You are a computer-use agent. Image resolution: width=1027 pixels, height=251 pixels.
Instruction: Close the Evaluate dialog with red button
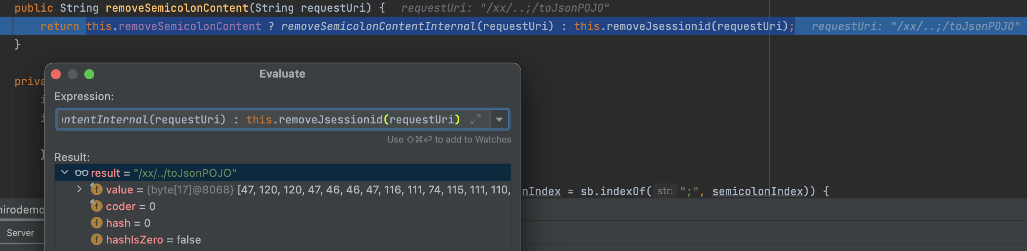(x=56, y=74)
